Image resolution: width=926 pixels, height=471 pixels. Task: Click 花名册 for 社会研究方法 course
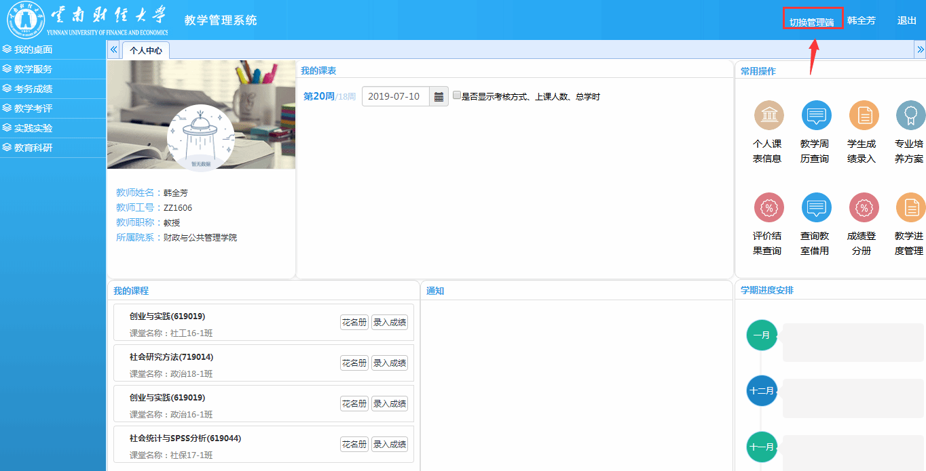pos(354,363)
